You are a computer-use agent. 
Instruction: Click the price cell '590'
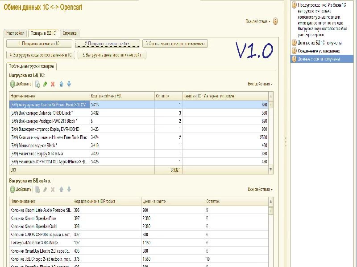[x=225, y=113]
